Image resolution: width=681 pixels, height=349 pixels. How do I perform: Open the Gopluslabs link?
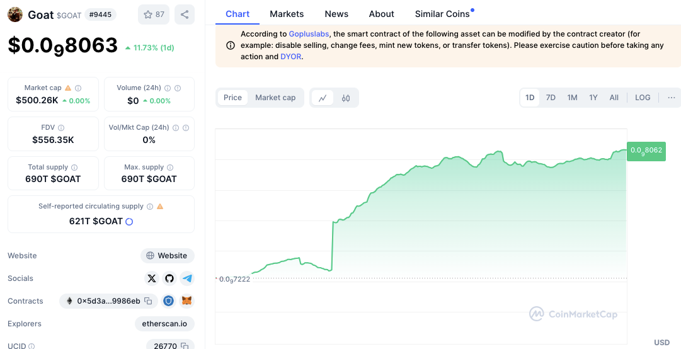pyautogui.click(x=309, y=34)
